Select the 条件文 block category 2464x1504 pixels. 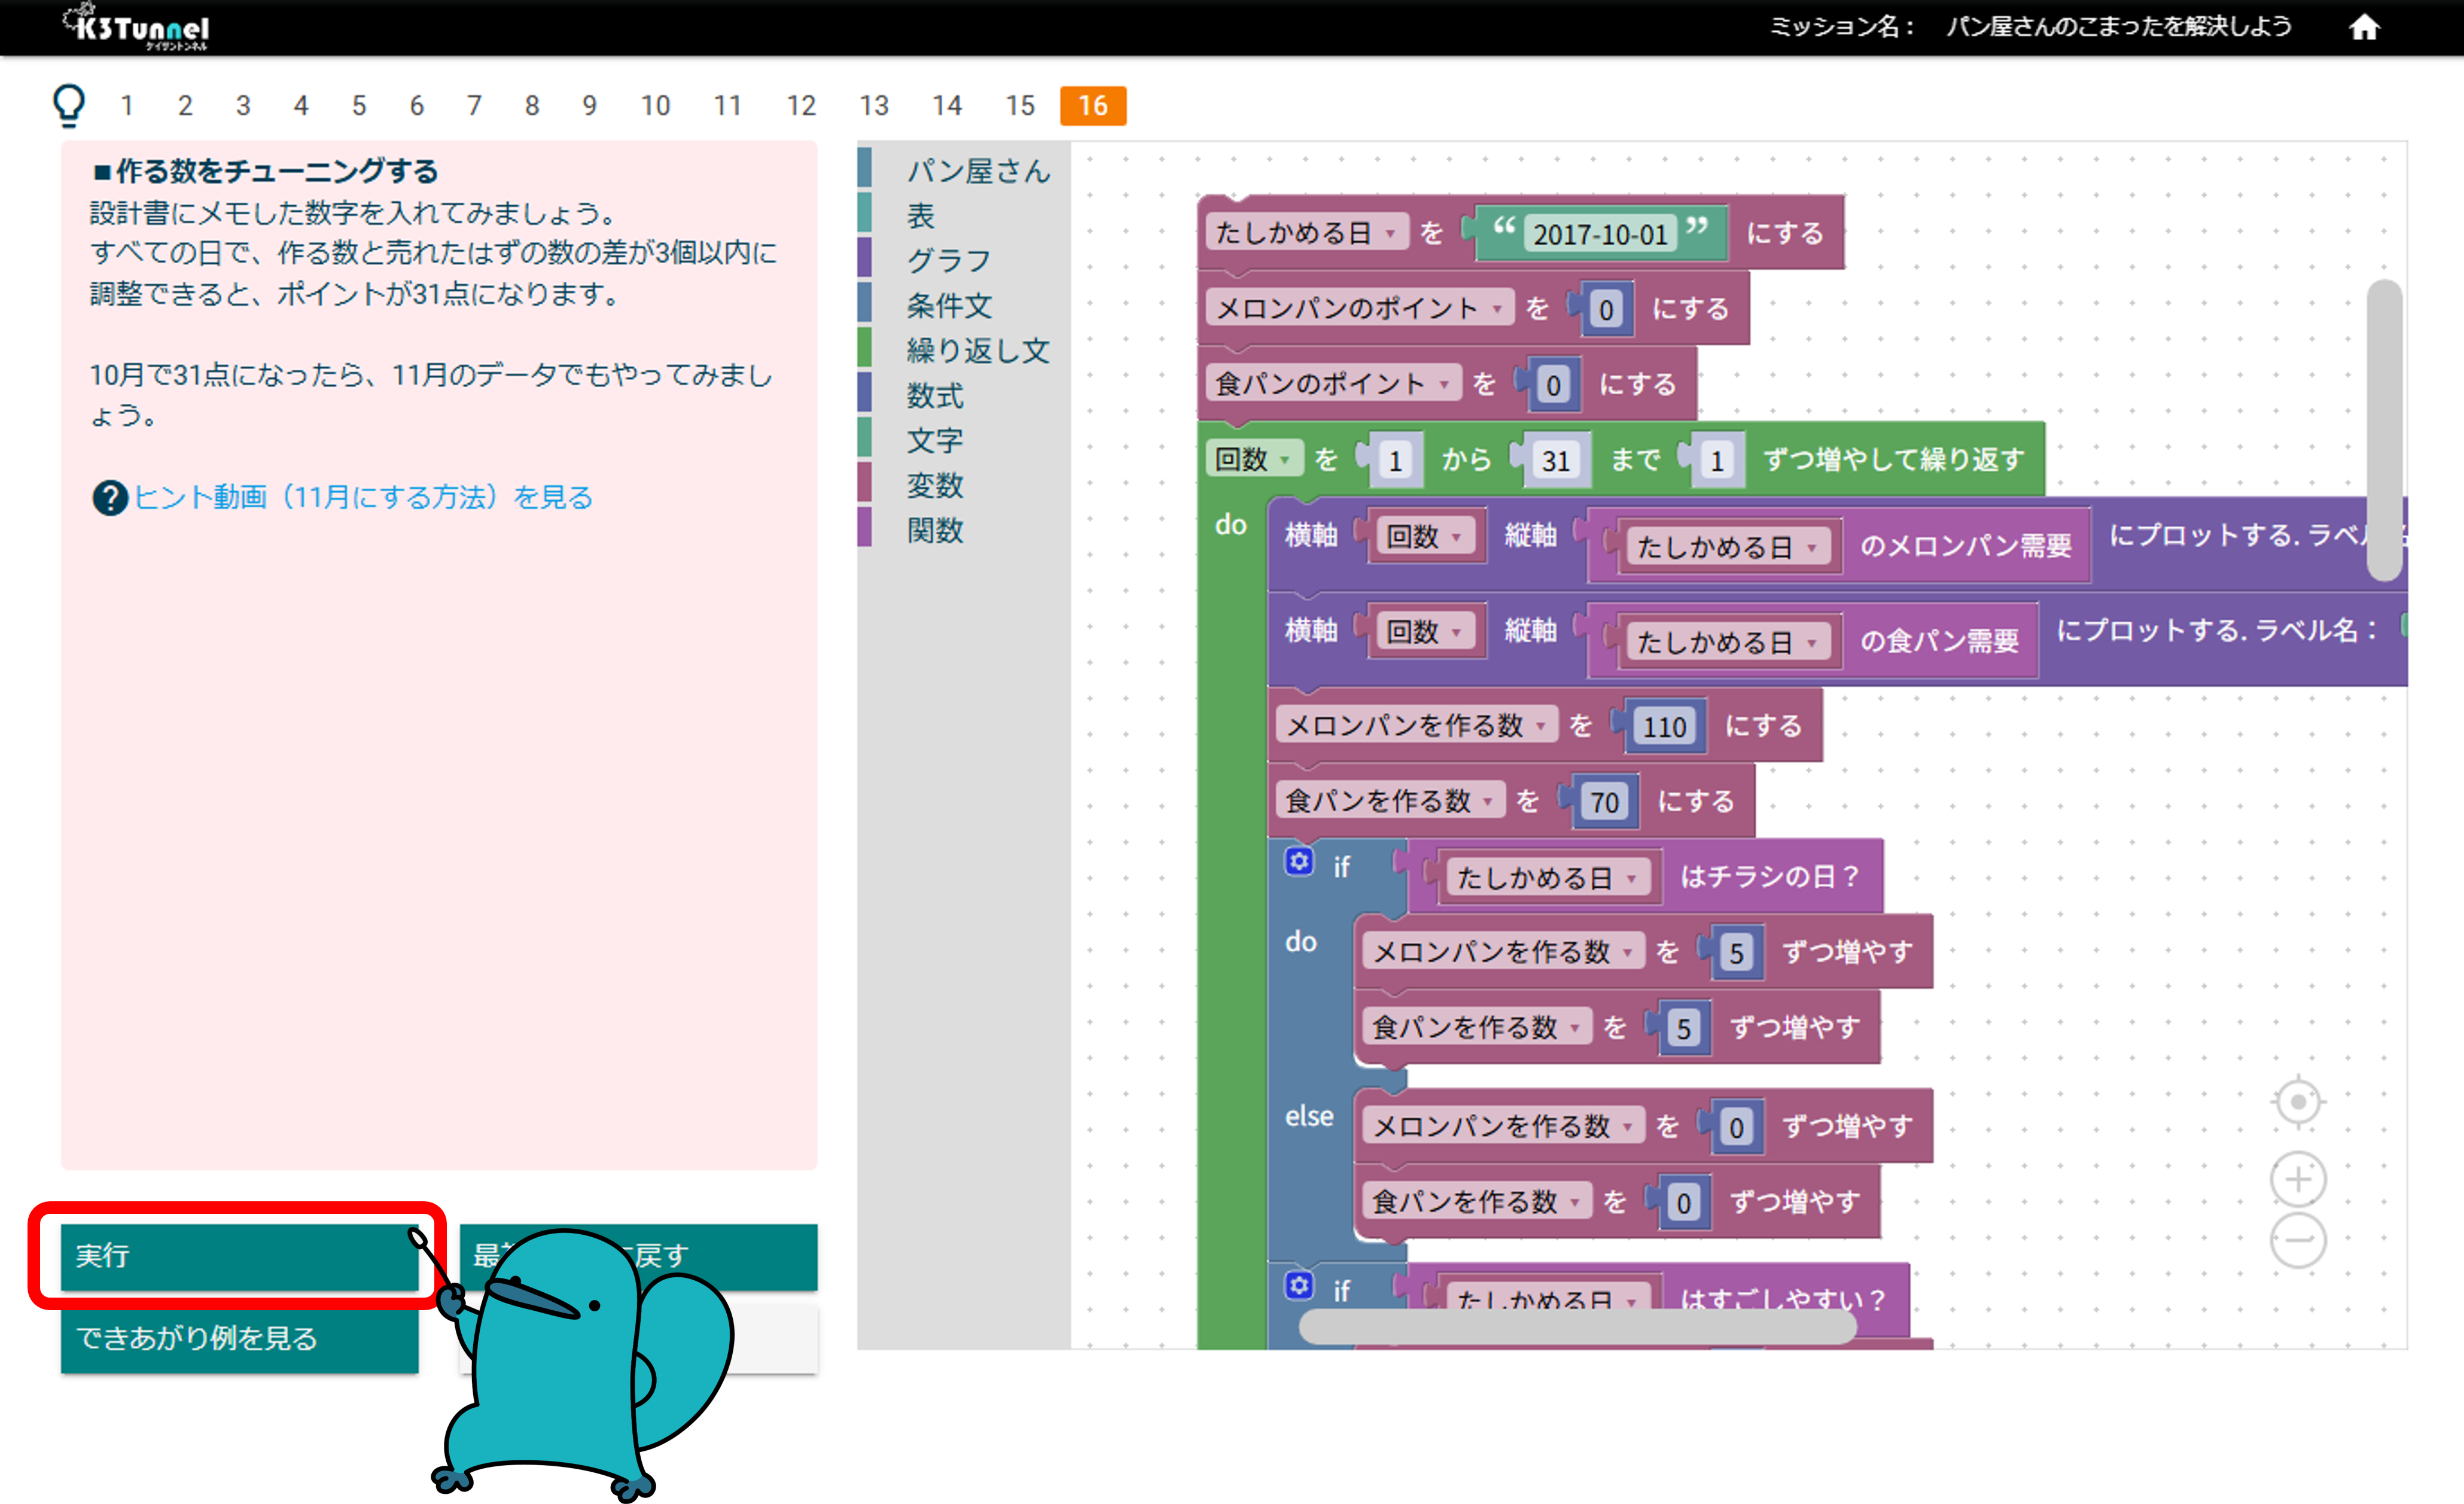pos(948,305)
